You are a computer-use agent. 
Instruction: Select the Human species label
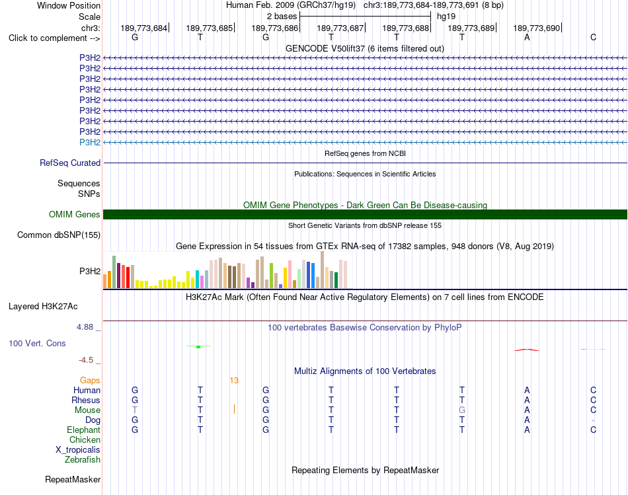click(87, 391)
